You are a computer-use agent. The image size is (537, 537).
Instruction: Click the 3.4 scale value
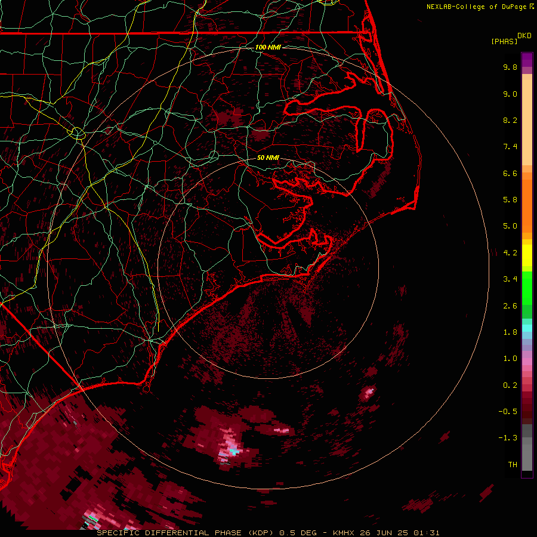pyautogui.click(x=510, y=279)
